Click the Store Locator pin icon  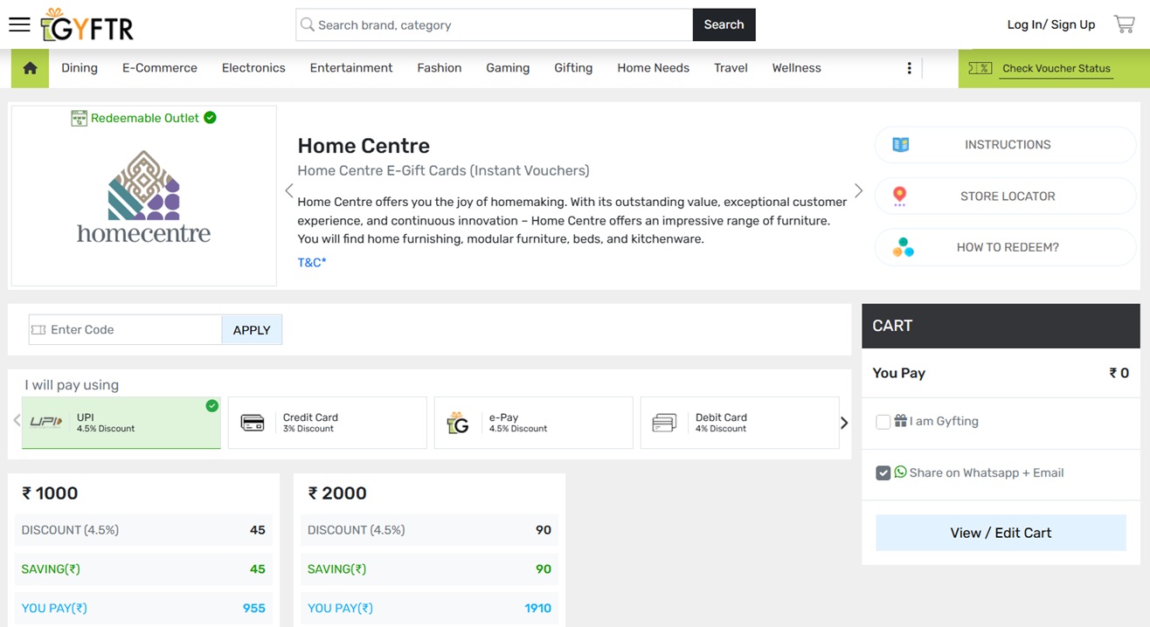900,196
